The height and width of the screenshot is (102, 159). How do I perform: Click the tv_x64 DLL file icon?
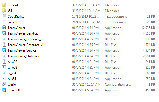point(4,73)
